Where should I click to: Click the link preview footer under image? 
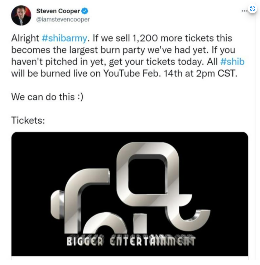130,258
